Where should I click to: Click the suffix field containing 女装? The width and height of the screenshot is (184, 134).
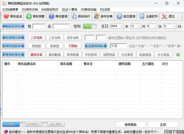pyautogui.click(x=118, y=46)
